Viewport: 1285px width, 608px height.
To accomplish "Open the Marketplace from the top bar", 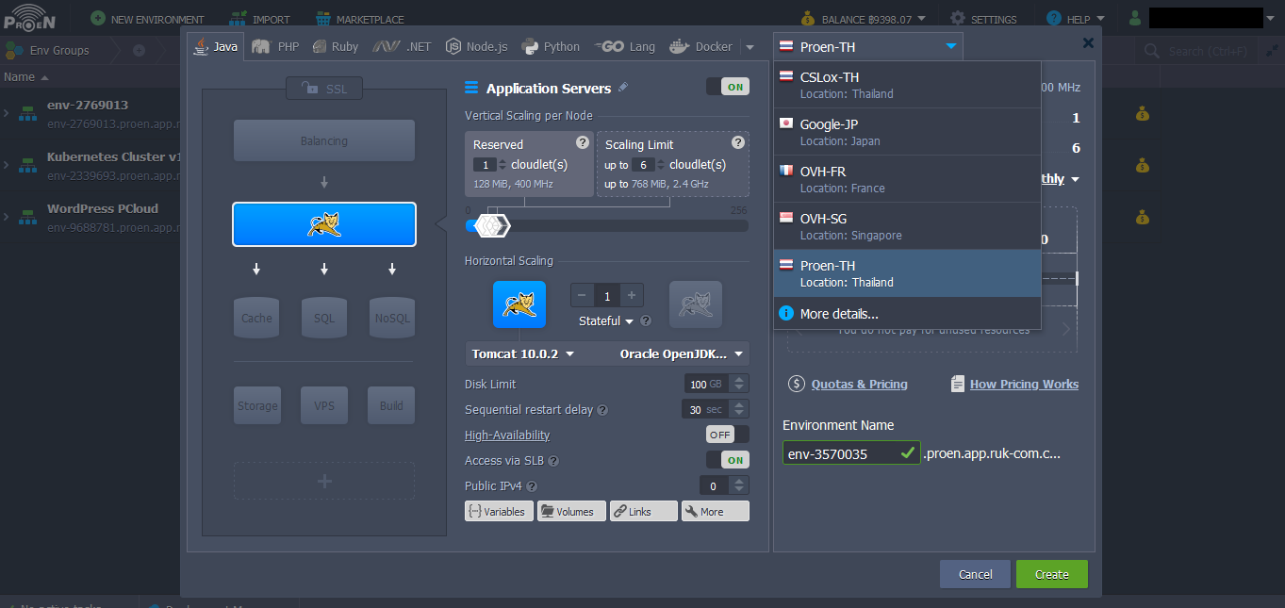I will [359, 19].
